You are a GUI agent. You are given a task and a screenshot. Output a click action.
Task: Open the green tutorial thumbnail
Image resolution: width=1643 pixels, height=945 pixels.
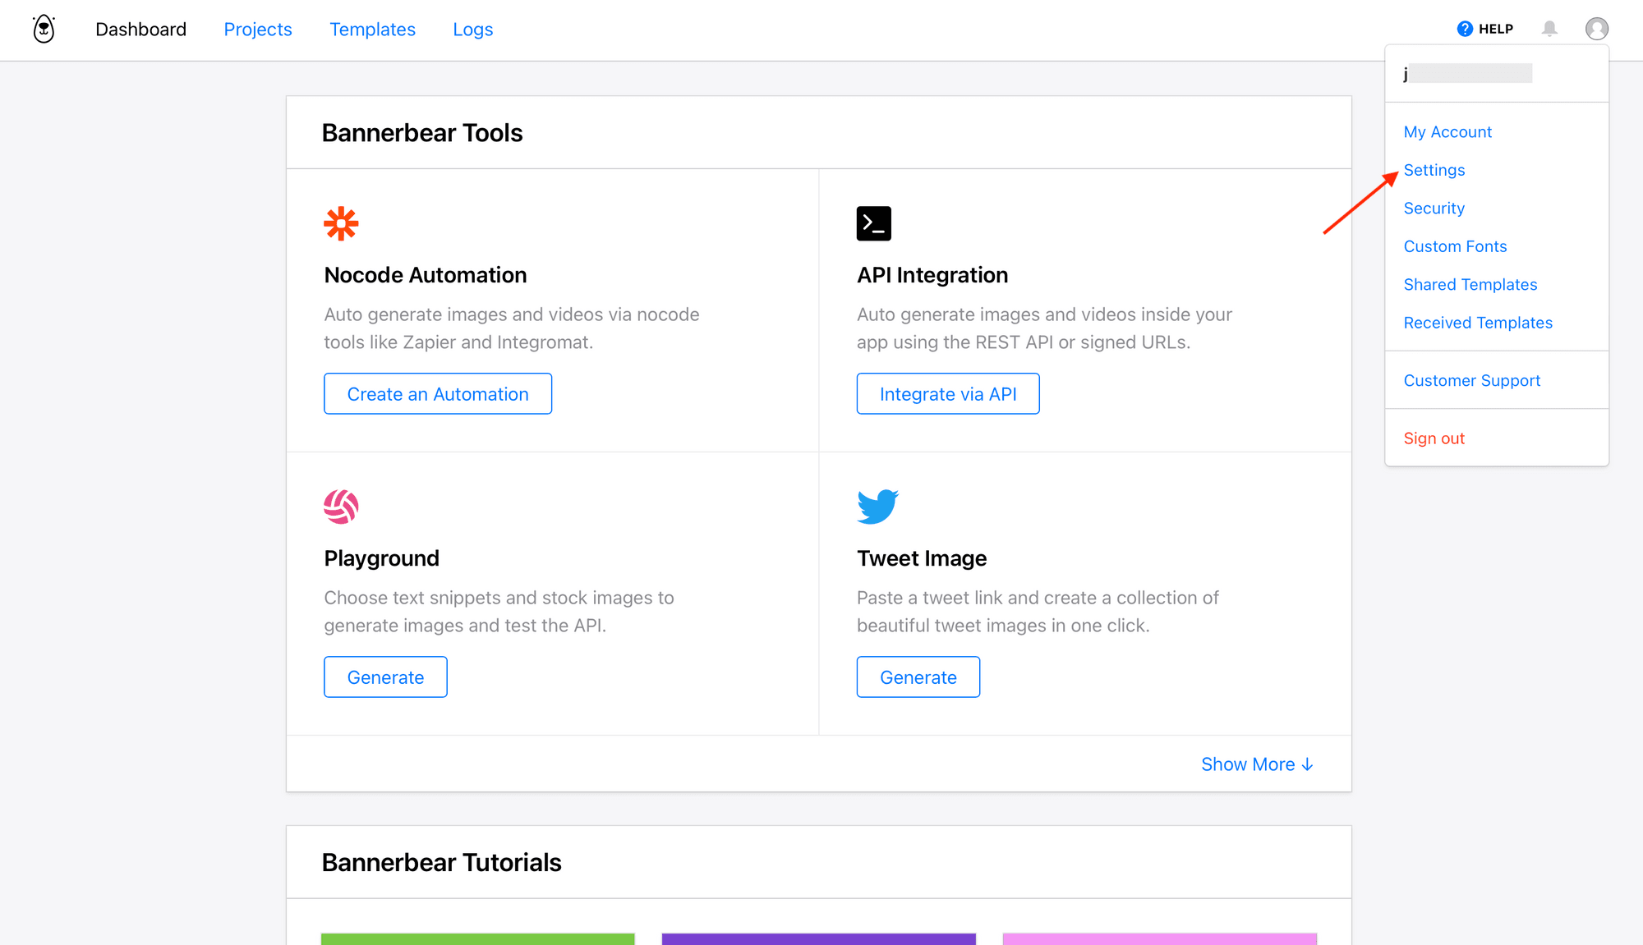pyautogui.click(x=478, y=939)
